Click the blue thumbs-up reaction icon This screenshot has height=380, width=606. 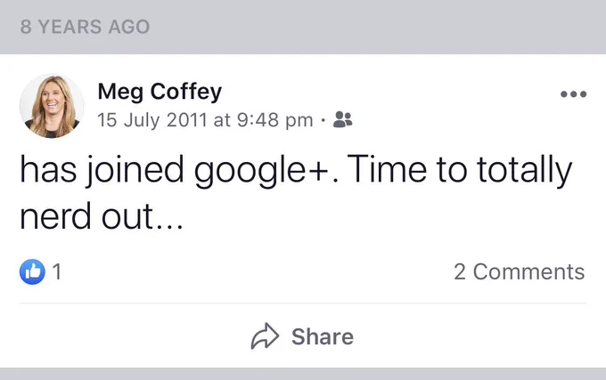coord(32,271)
